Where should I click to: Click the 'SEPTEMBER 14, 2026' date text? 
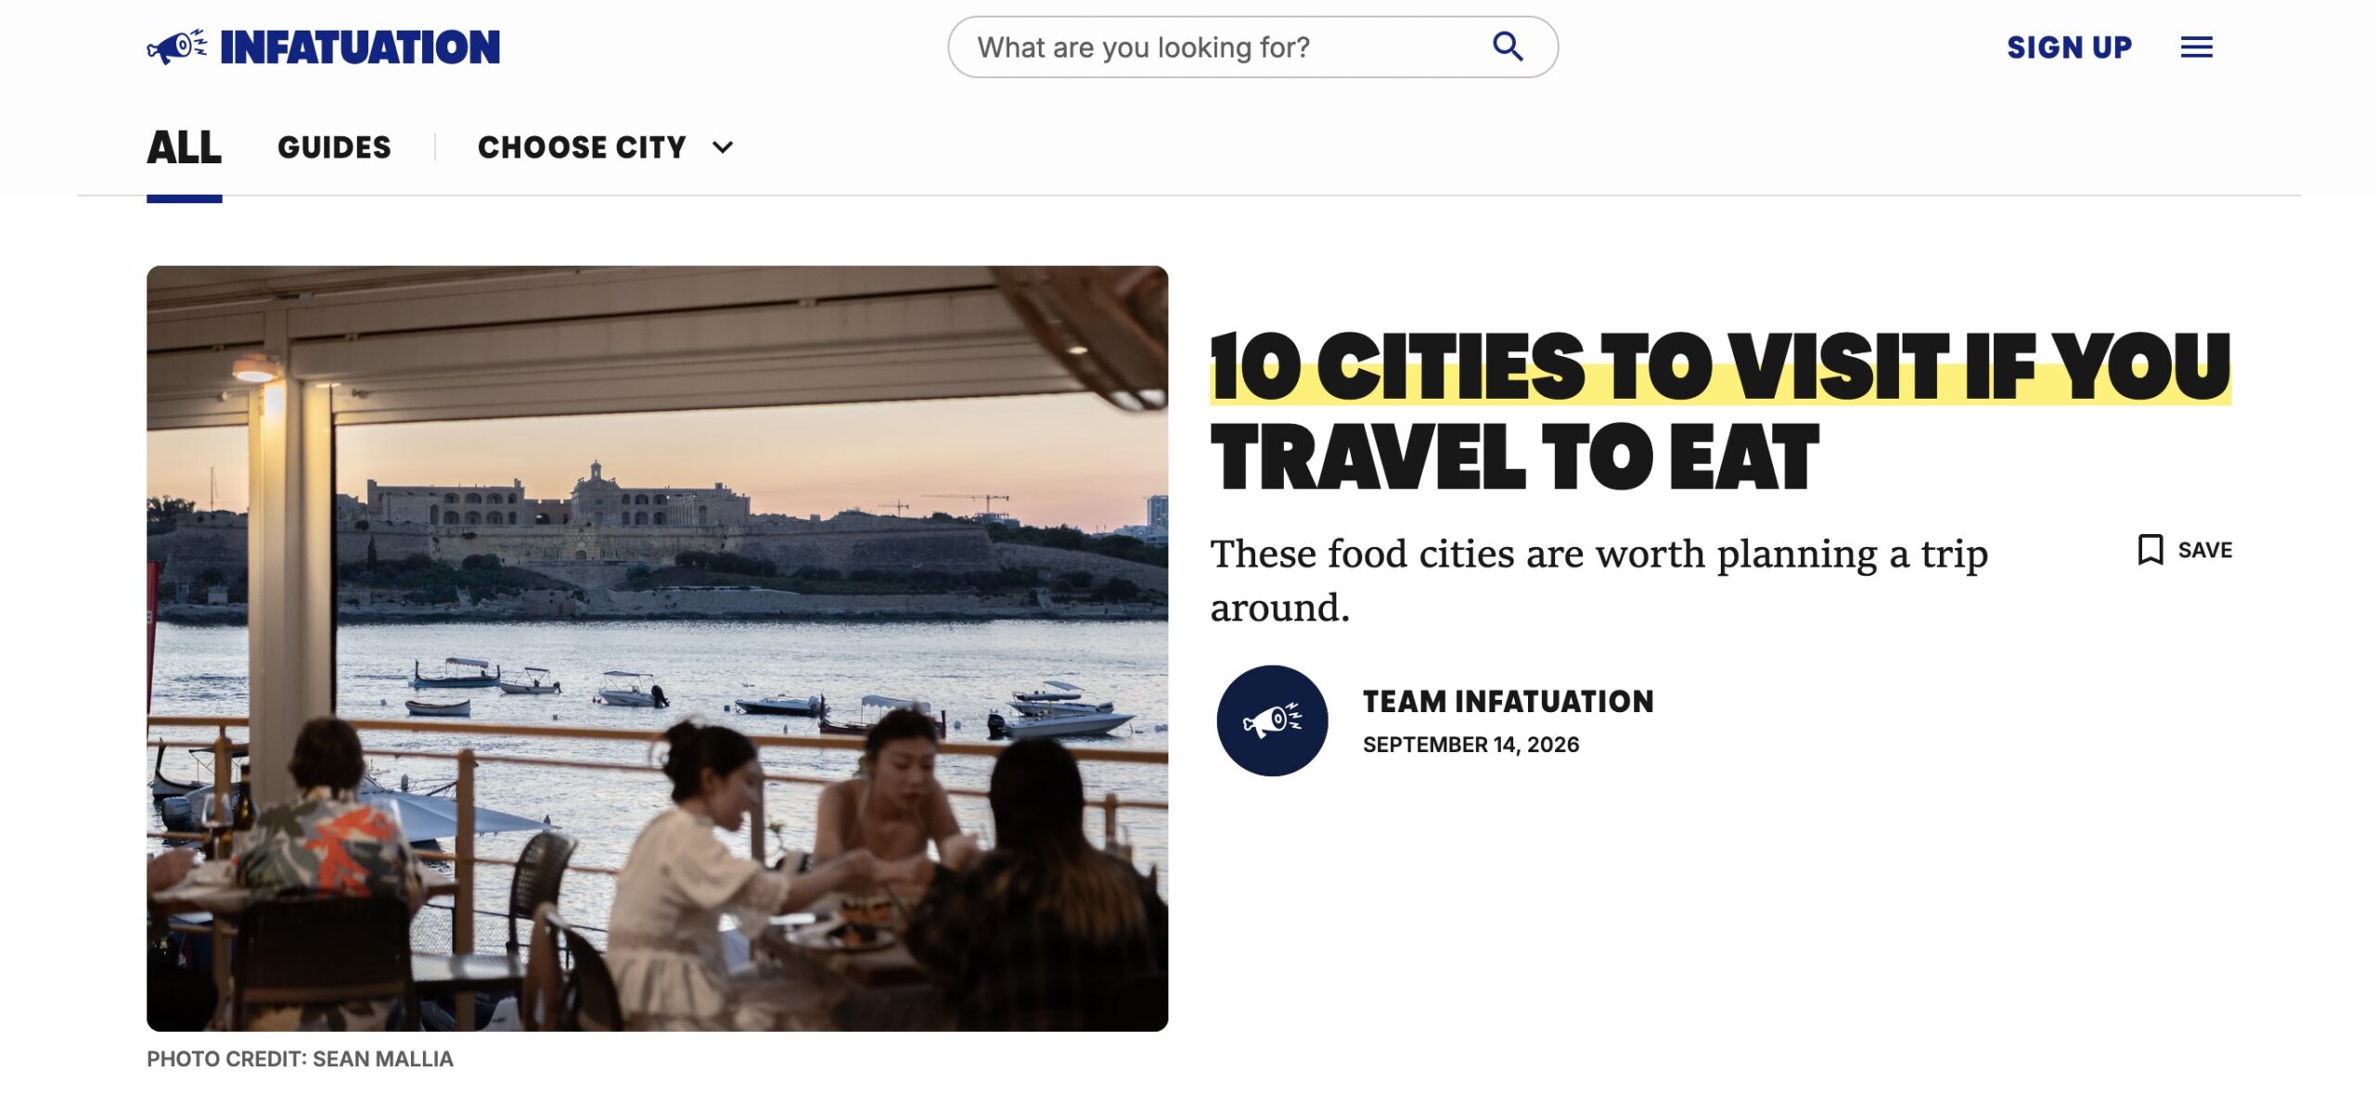click(x=1470, y=745)
